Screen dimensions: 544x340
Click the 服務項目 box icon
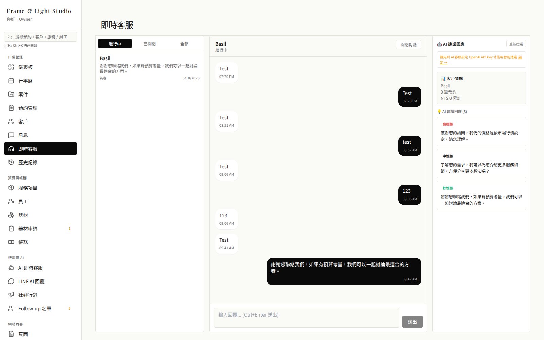(x=11, y=188)
